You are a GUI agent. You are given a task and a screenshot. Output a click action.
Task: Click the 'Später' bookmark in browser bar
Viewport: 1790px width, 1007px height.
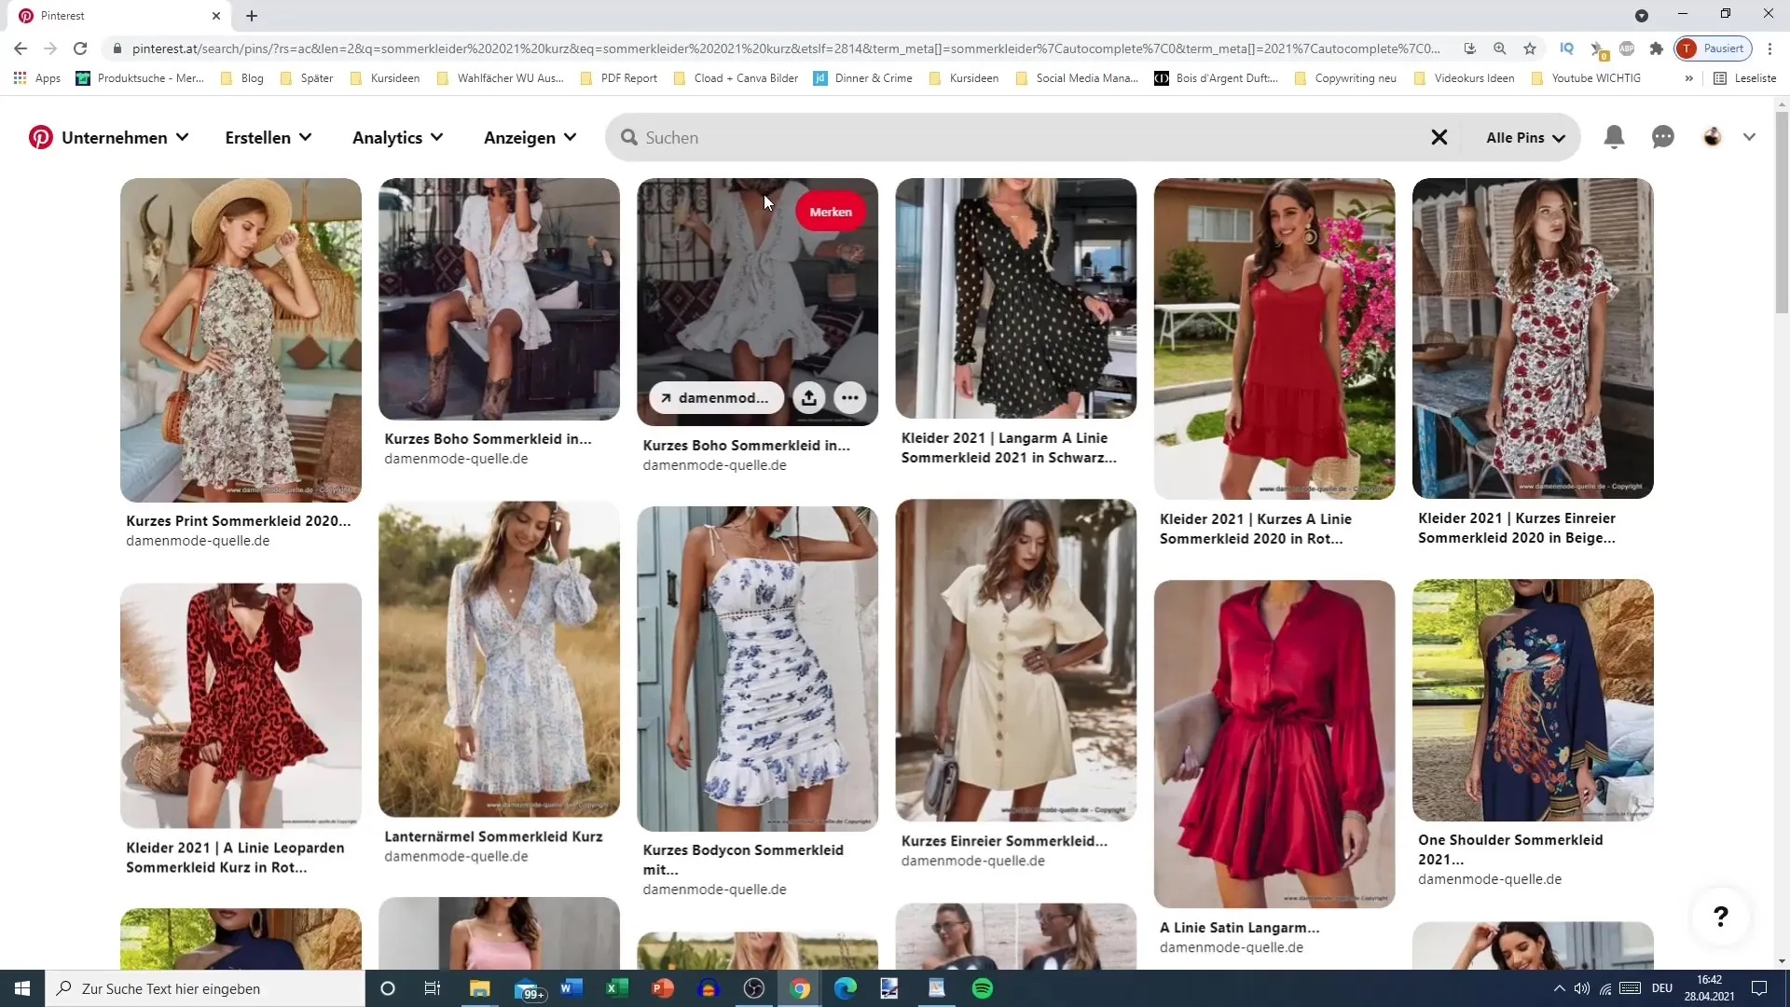(x=316, y=78)
